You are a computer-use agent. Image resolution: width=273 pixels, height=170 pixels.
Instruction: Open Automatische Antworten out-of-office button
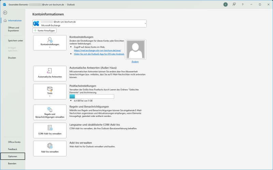[x=50, y=73]
